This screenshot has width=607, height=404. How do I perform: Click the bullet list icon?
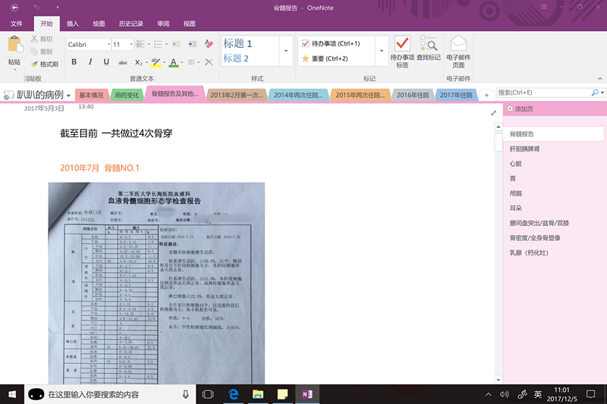140,44
